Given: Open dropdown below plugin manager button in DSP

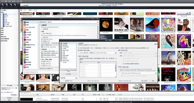Looking at the screenshot, I should coord(76,78).
